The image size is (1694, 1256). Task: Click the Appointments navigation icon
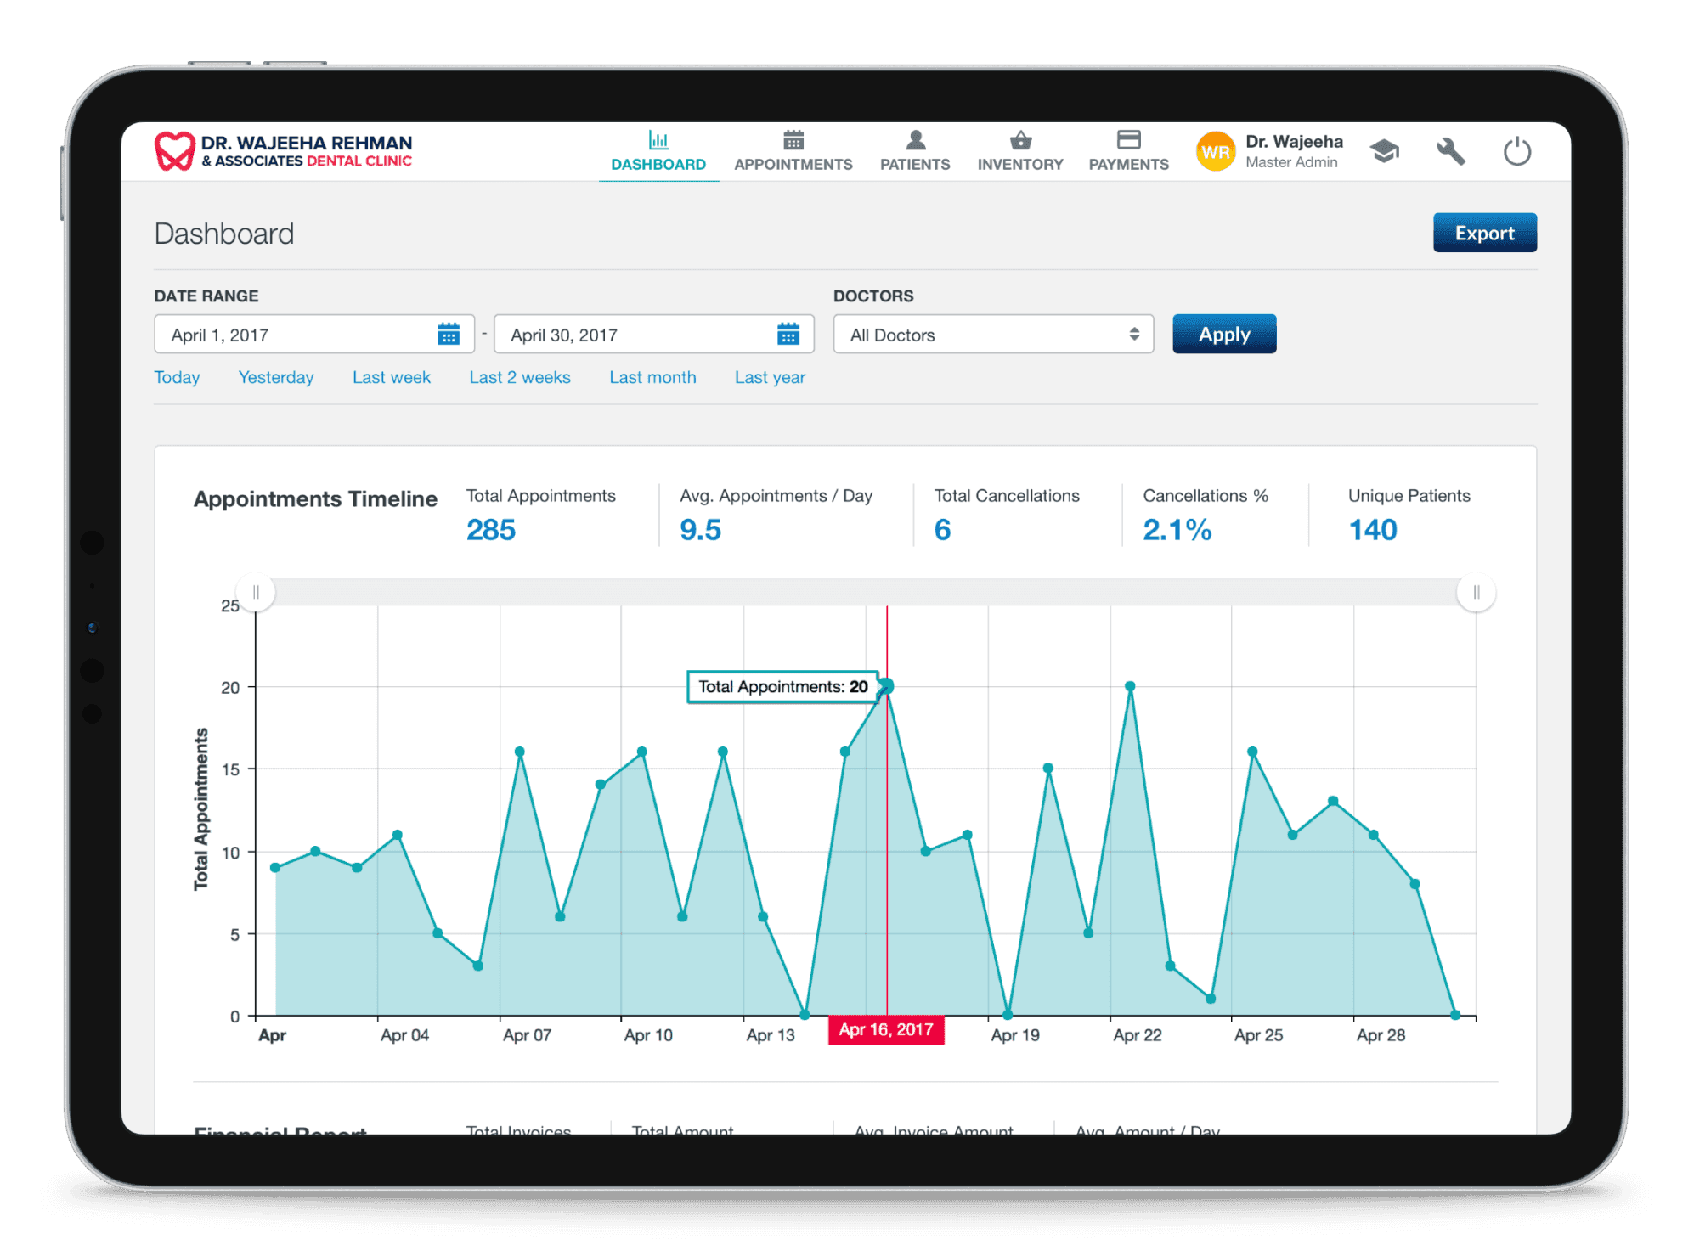[793, 143]
